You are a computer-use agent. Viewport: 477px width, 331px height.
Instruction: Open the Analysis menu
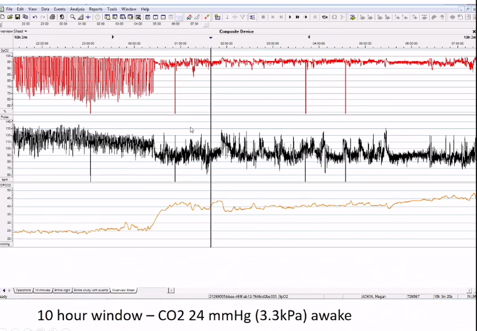[x=77, y=9]
